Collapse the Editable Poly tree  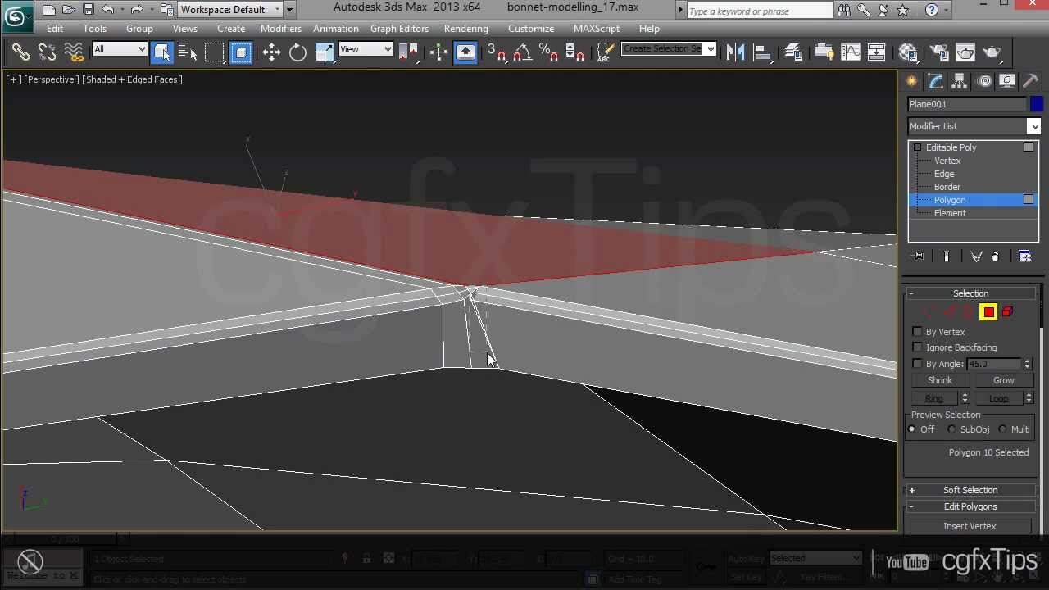click(917, 147)
